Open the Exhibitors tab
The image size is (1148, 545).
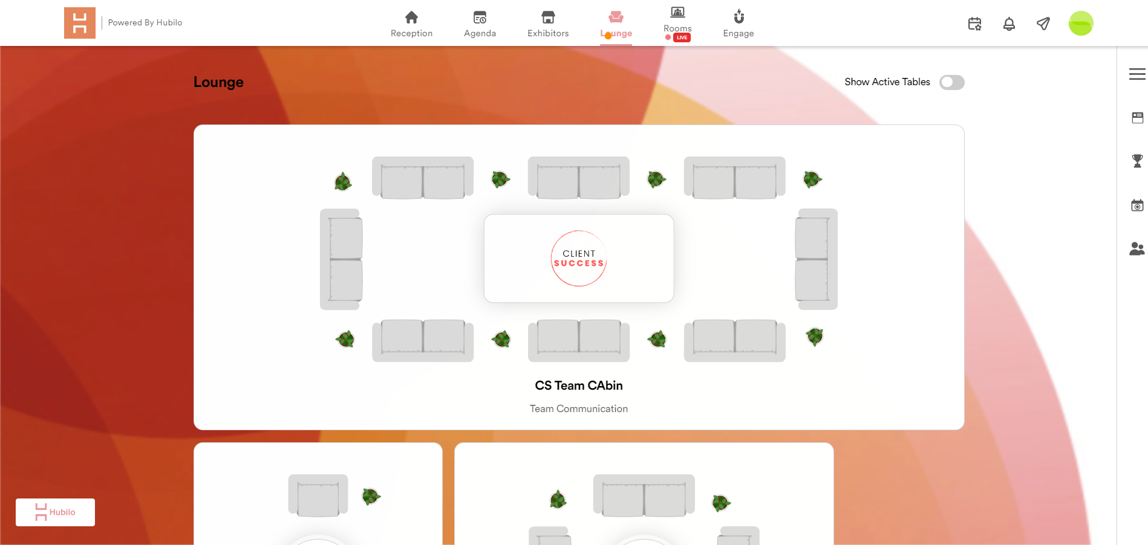coord(548,24)
